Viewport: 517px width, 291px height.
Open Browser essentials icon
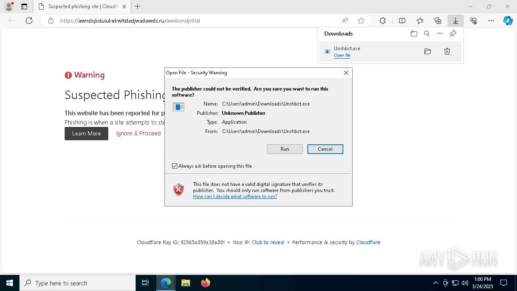point(473,21)
